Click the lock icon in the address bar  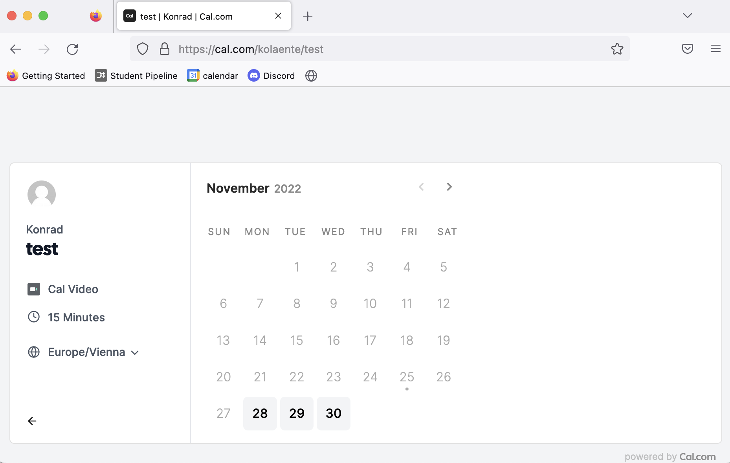click(164, 49)
